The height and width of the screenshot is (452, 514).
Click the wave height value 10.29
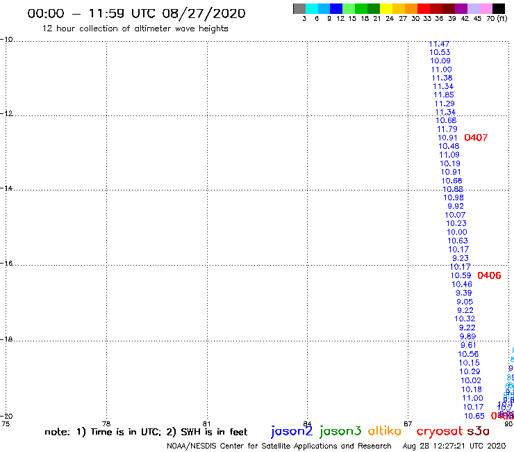click(x=470, y=371)
